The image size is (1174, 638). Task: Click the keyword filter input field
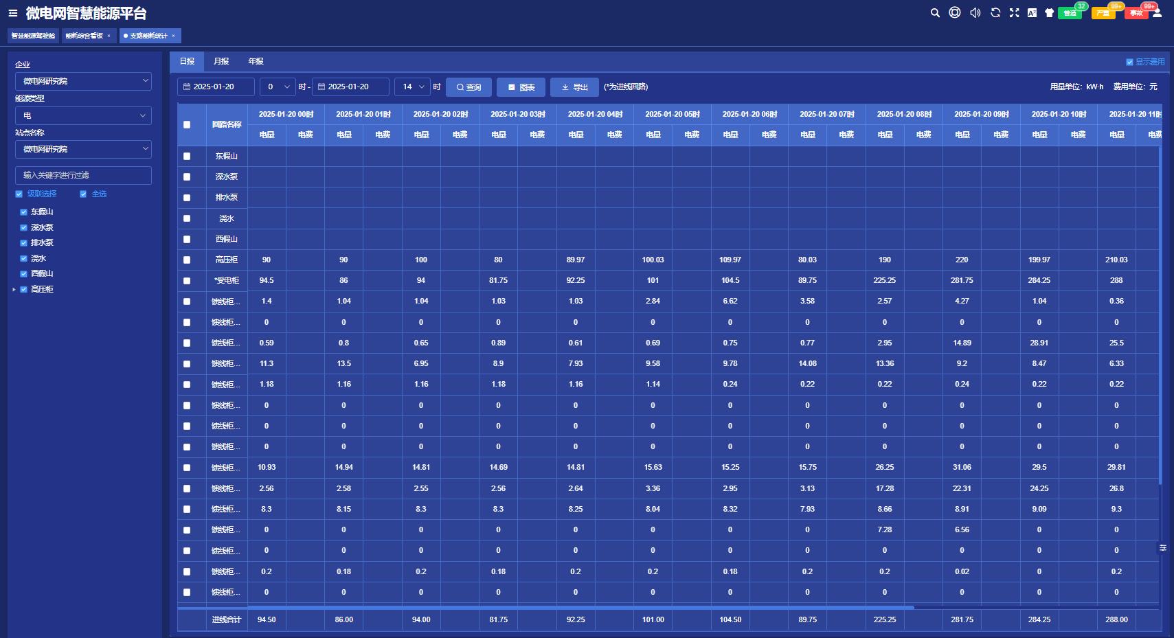click(x=83, y=175)
